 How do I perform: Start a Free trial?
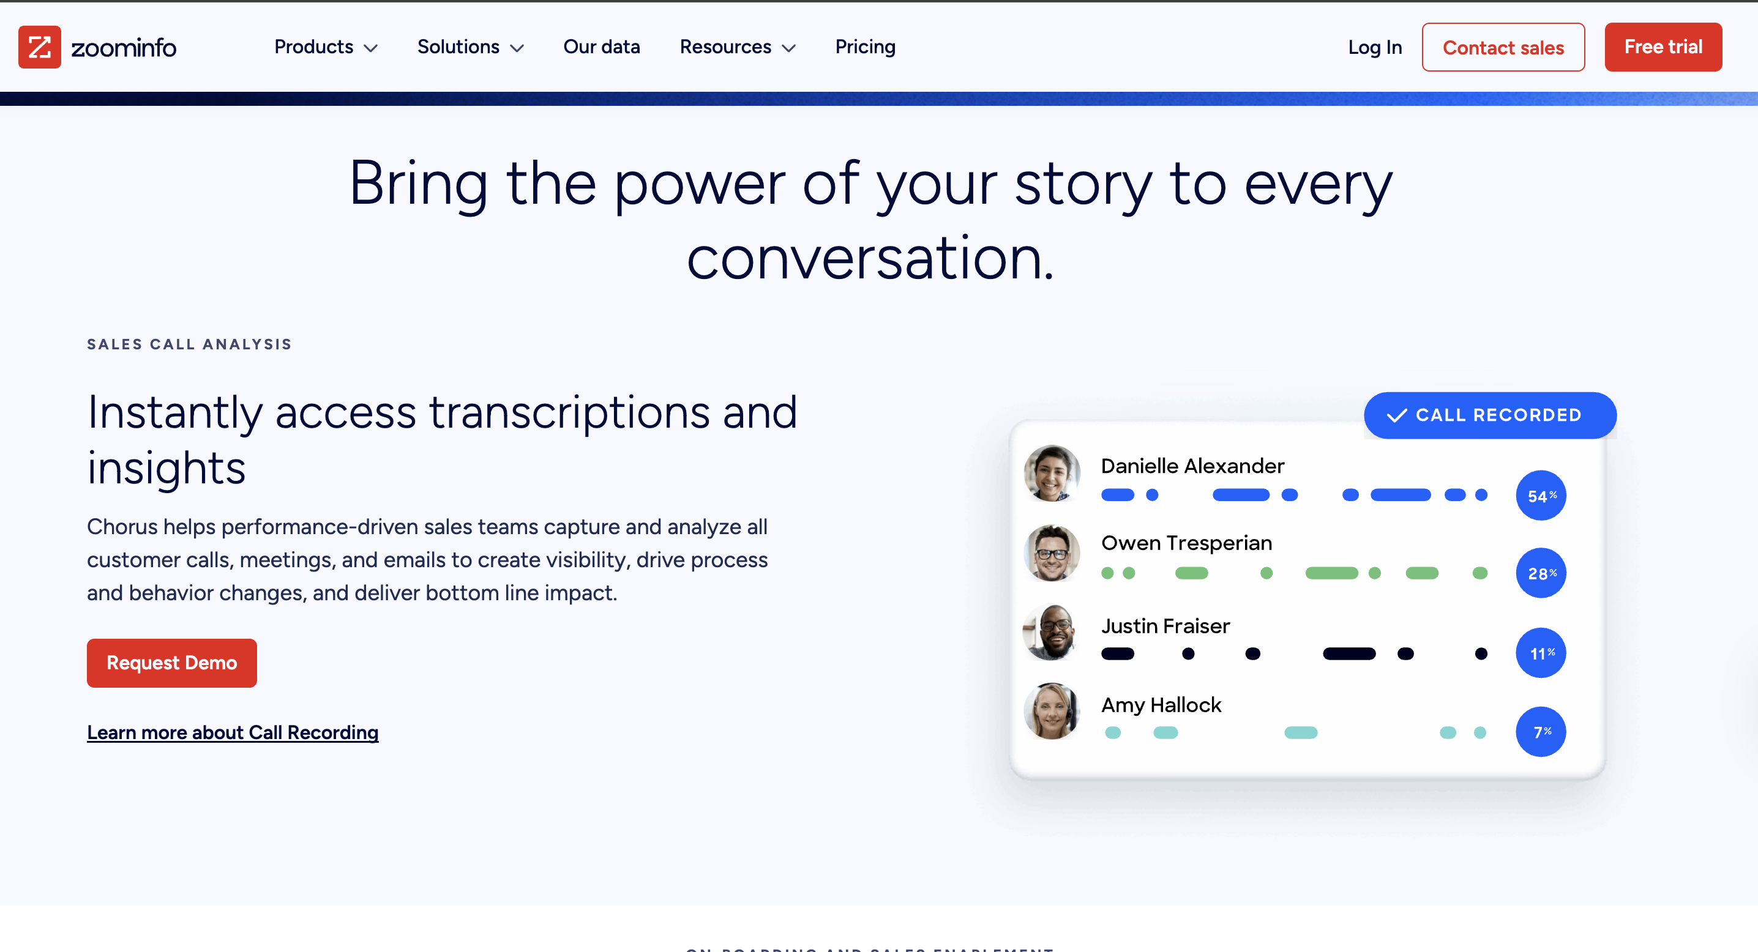click(x=1663, y=46)
